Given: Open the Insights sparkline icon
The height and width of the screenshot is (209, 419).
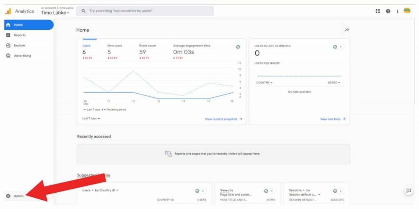Looking at the screenshot, I should pyautogui.click(x=347, y=30).
